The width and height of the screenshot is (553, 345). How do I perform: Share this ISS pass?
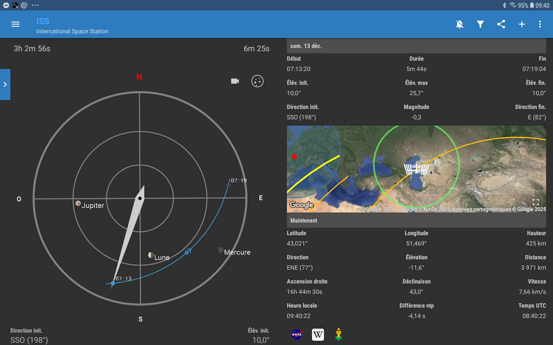pyautogui.click(x=501, y=24)
